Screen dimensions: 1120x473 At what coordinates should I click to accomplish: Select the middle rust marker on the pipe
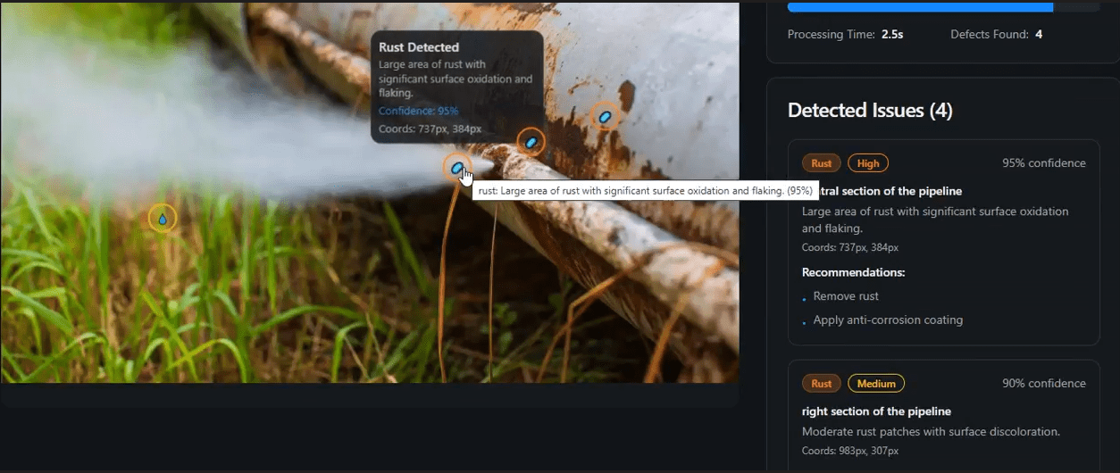531,141
